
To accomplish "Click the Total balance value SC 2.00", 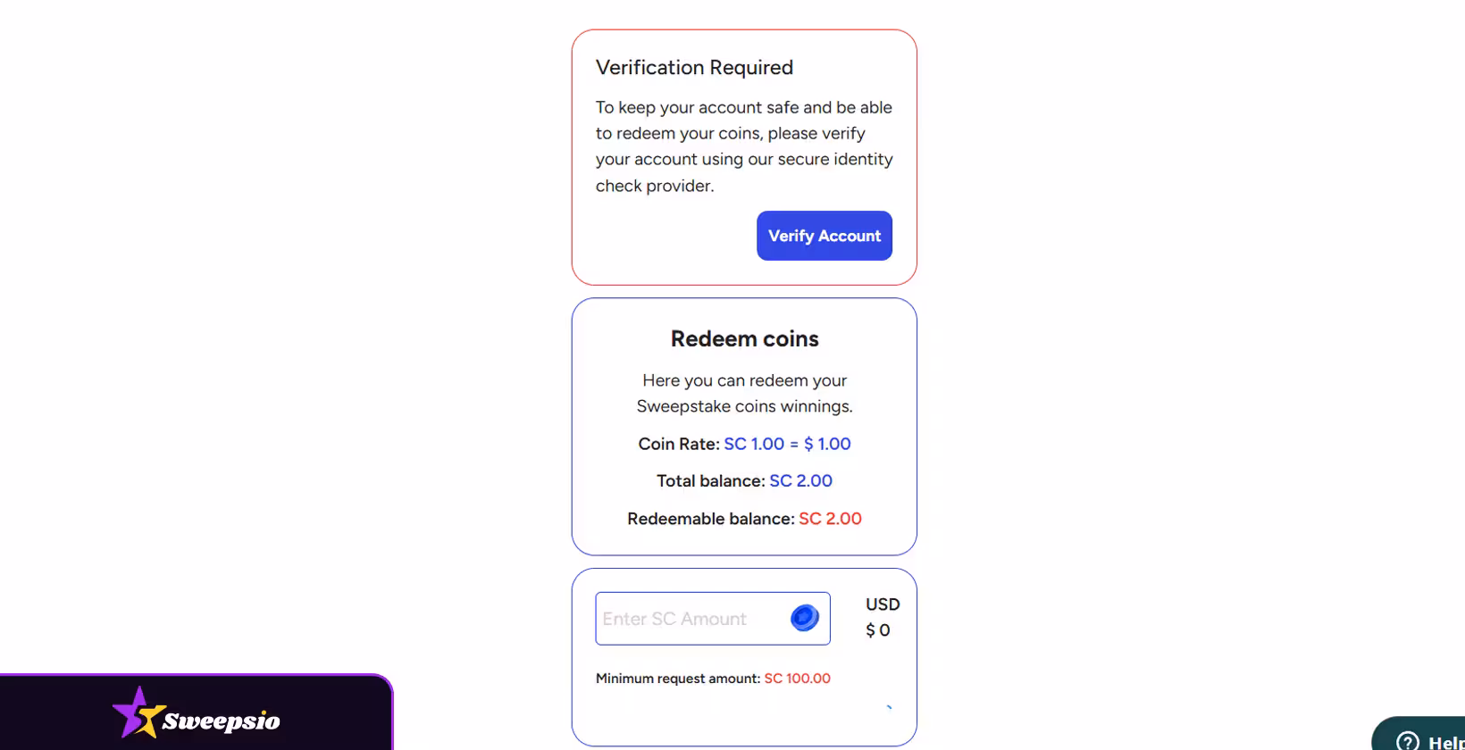I will 800,481.
